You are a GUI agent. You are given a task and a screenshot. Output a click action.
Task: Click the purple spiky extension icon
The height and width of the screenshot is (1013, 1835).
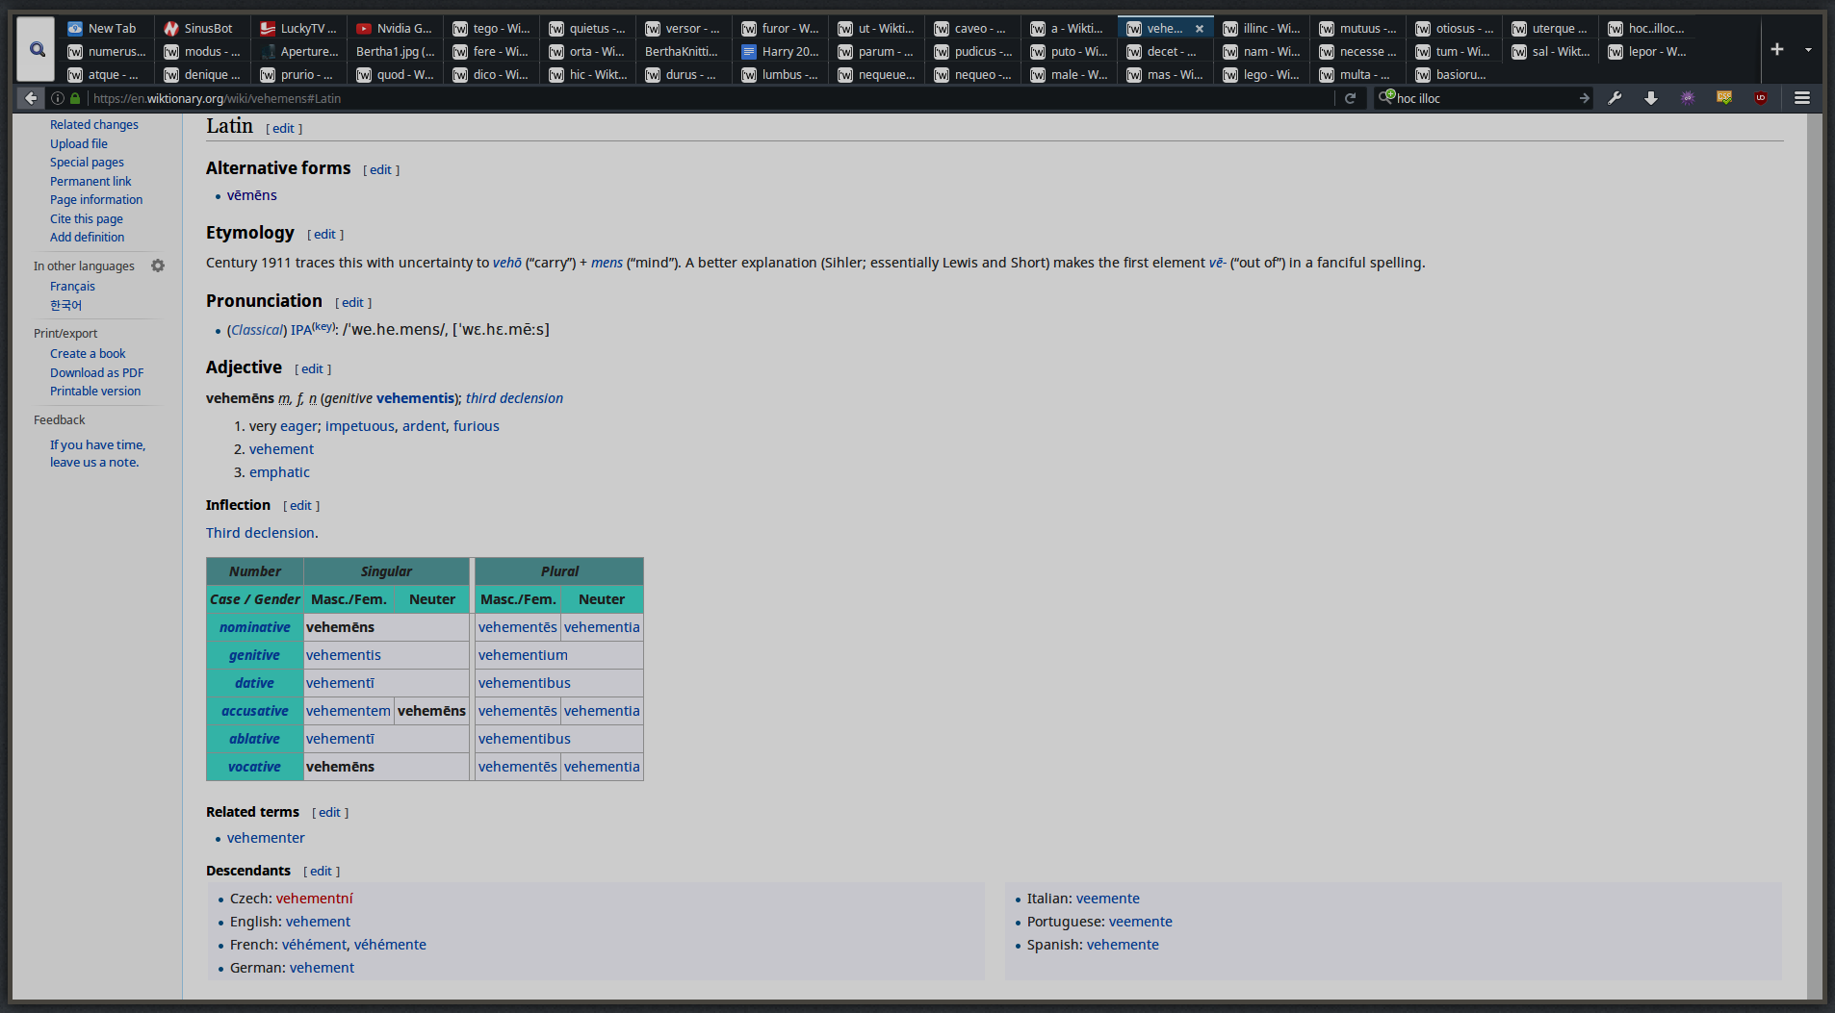(x=1688, y=98)
